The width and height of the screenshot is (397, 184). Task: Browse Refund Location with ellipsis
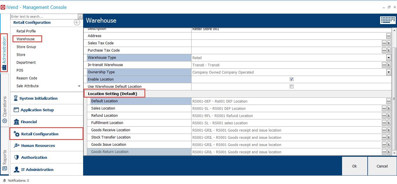pos(384,116)
